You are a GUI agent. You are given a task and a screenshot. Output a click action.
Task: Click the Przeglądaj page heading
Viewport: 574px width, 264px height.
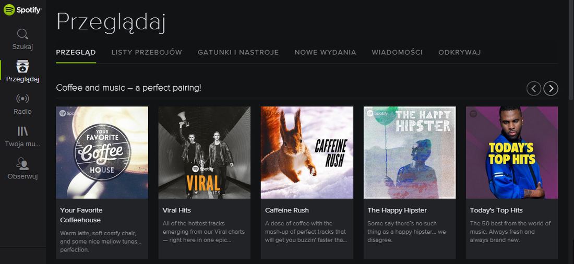[111, 23]
